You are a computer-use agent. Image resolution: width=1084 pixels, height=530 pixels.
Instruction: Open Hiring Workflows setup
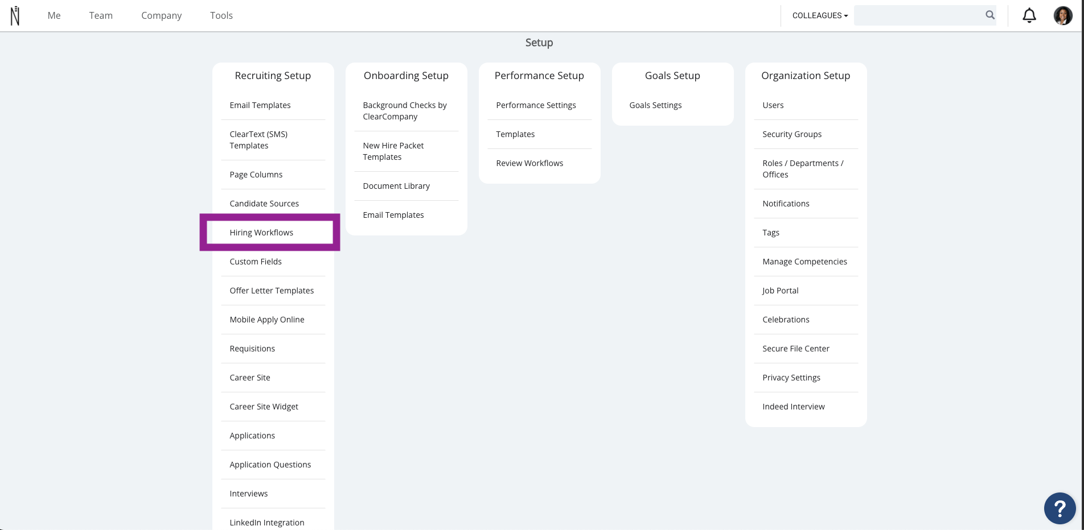coord(261,233)
